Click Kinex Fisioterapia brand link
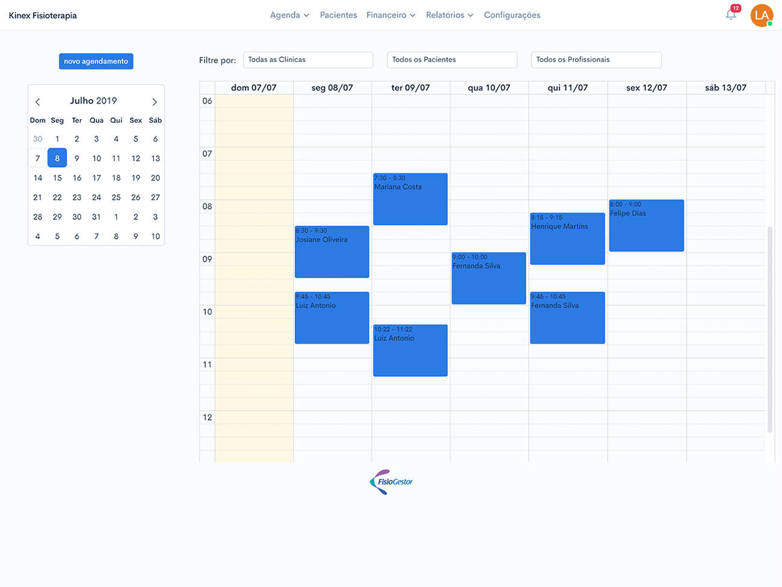This screenshot has height=587, width=782. [x=43, y=16]
